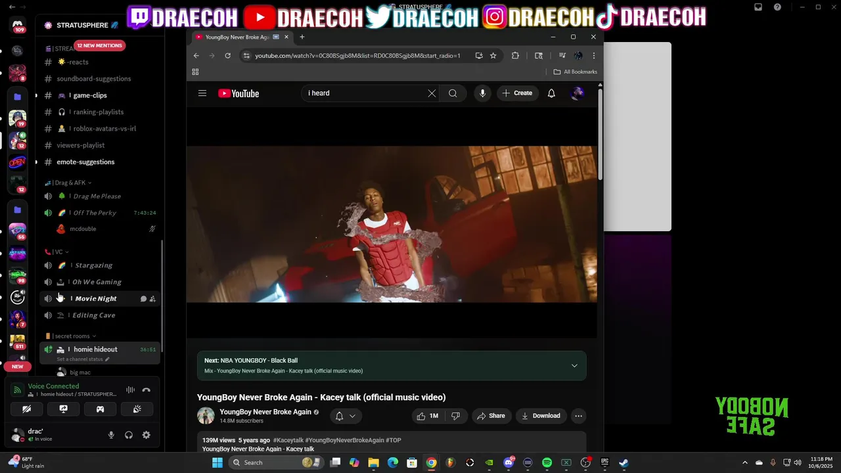Screen dimensions: 841x473
Task: Open the ranking-playlists channel
Action: 100,112
